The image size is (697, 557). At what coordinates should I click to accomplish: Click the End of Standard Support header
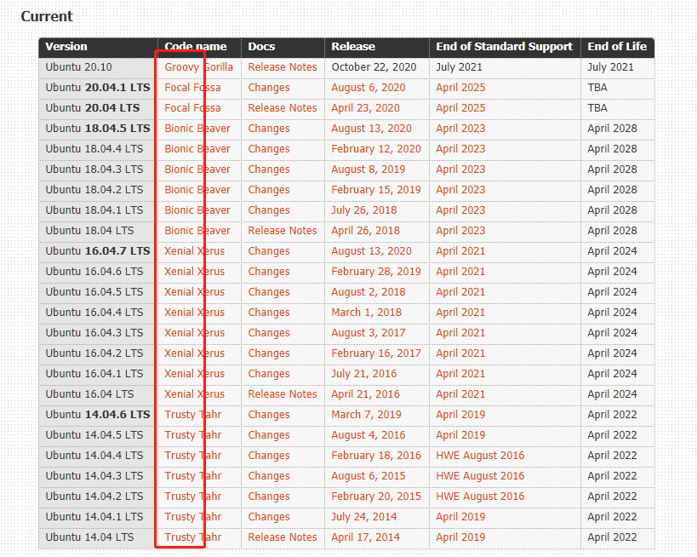[x=504, y=47]
